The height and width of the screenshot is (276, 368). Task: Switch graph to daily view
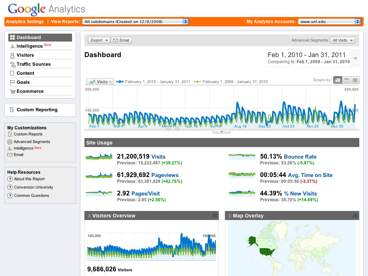click(338, 80)
